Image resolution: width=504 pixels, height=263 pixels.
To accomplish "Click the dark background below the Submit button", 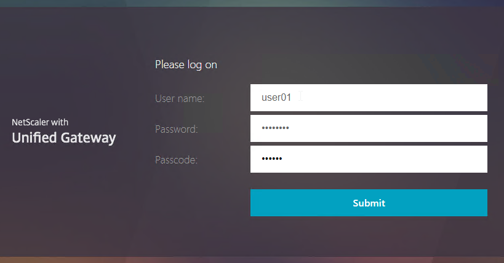I will tap(369, 236).
